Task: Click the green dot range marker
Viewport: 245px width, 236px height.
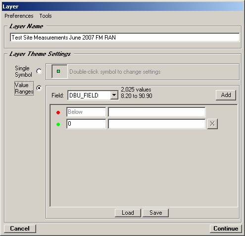Action: click(58, 124)
